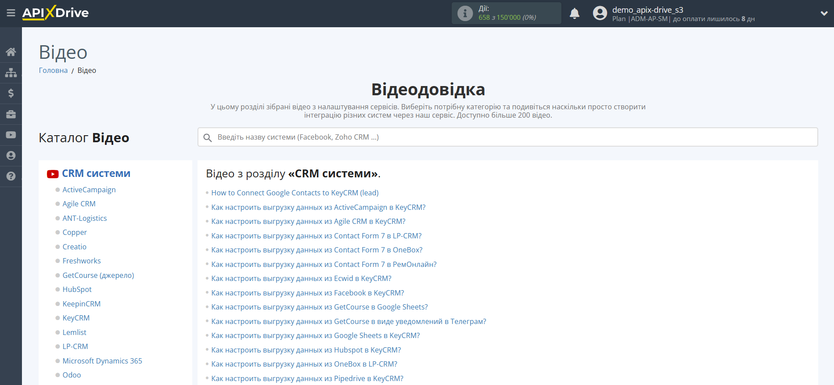Expand the account dropdown chevron
The width and height of the screenshot is (834, 385).
(824, 14)
